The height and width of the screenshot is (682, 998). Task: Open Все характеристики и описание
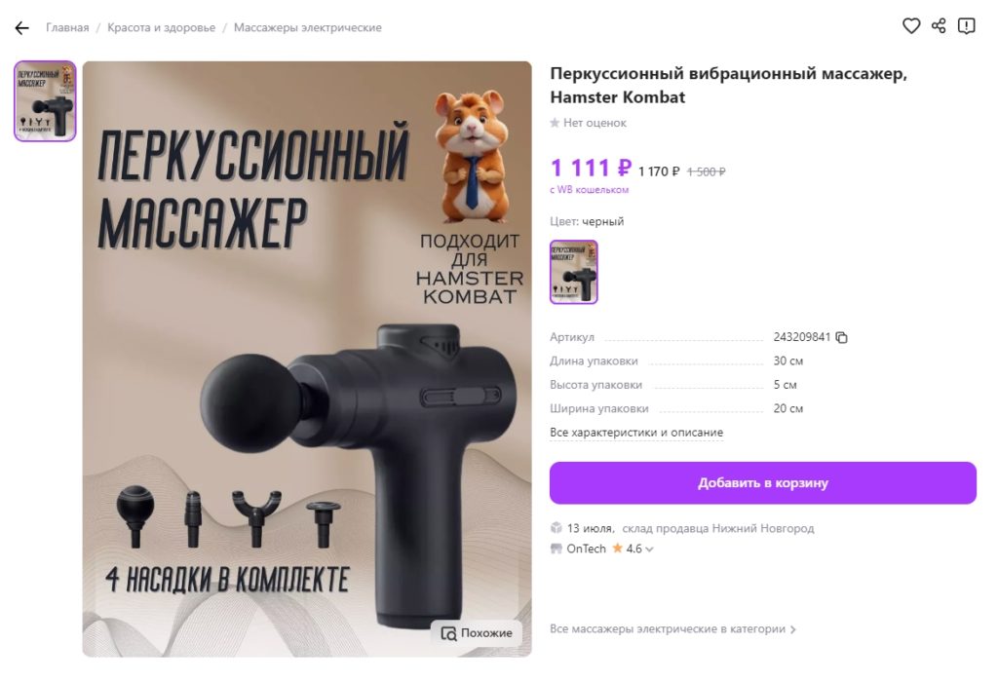(636, 433)
